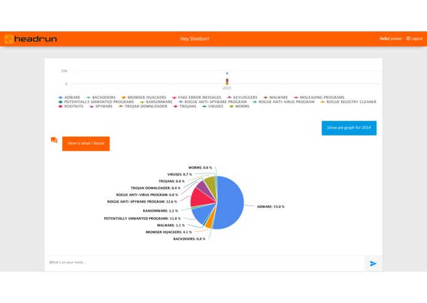Image resolution: width=427 pixels, height=303 pixels.
Task: Click the blue triangle marker above 2015
Action: click(227, 74)
